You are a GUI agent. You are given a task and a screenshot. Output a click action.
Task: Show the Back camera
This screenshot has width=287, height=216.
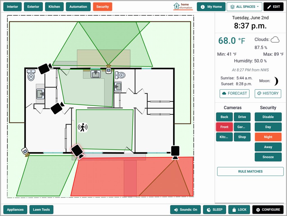click(224, 117)
